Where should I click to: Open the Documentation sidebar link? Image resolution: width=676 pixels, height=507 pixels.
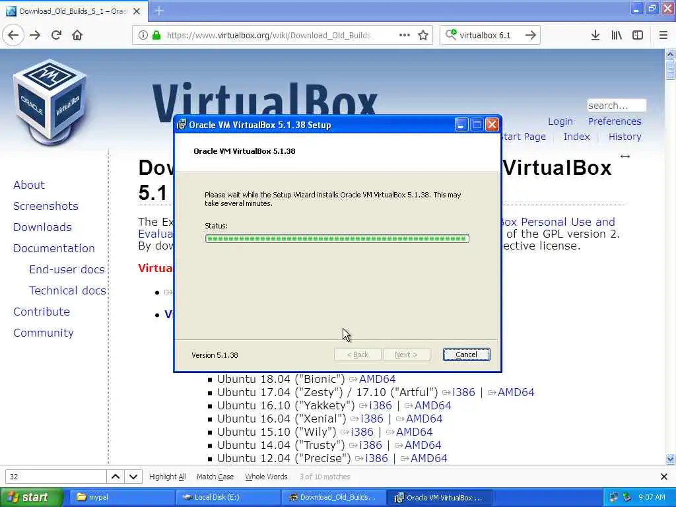54,248
